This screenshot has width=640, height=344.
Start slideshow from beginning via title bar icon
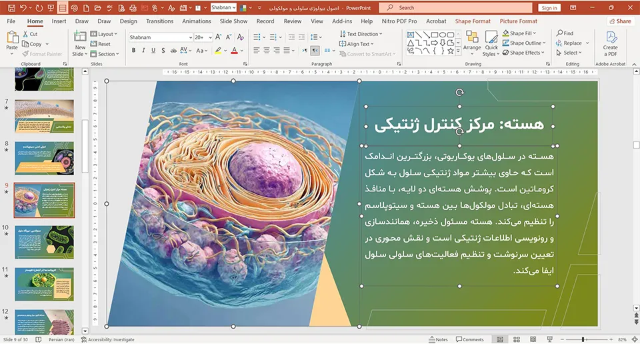(x=51, y=8)
